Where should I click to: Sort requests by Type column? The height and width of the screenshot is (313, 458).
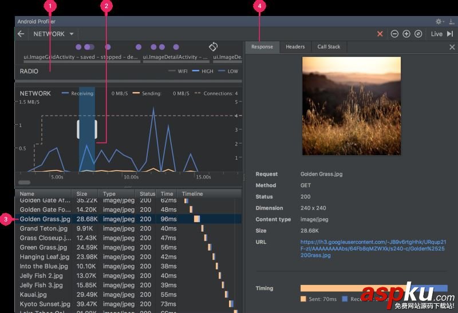[x=116, y=193]
